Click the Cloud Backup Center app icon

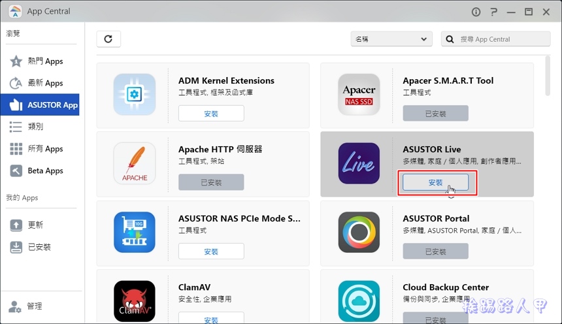[359, 301]
